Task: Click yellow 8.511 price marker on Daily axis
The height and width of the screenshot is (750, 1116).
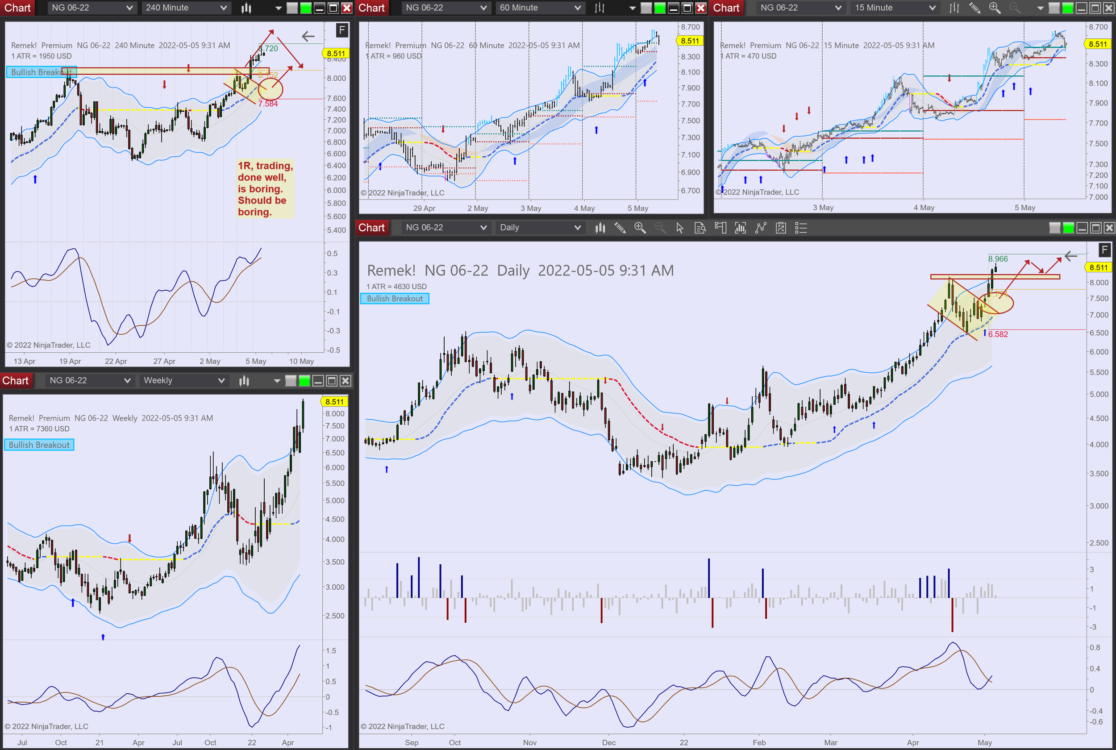Action: 1098,267
